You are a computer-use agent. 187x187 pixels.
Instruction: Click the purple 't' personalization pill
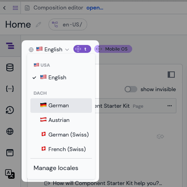pos(82,49)
